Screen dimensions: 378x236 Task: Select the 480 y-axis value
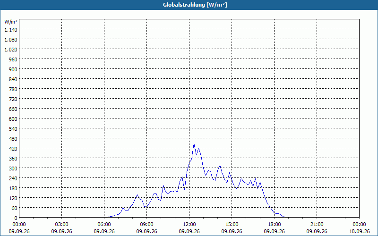[x=13, y=139]
